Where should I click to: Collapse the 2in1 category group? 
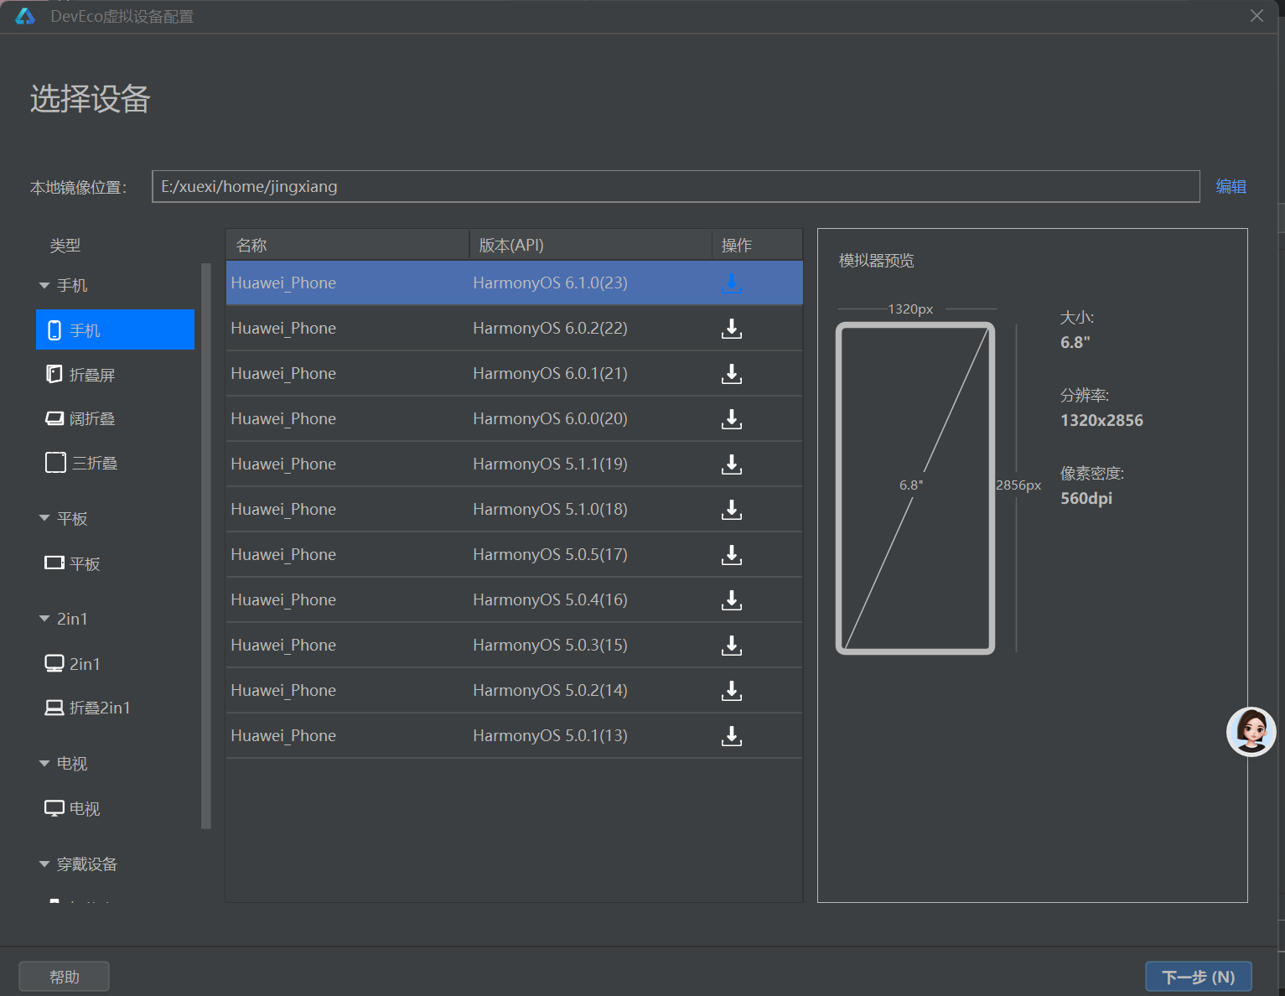[44, 619]
